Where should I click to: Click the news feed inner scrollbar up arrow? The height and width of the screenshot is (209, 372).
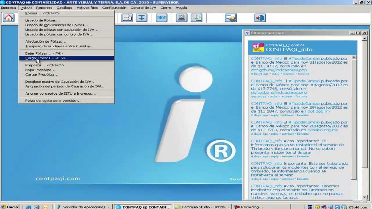[354, 57]
